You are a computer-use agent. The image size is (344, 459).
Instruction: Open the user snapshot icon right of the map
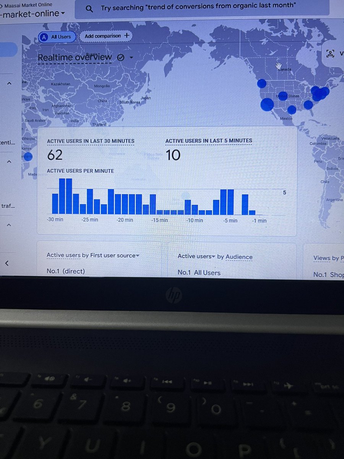click(x=330, y=54)
